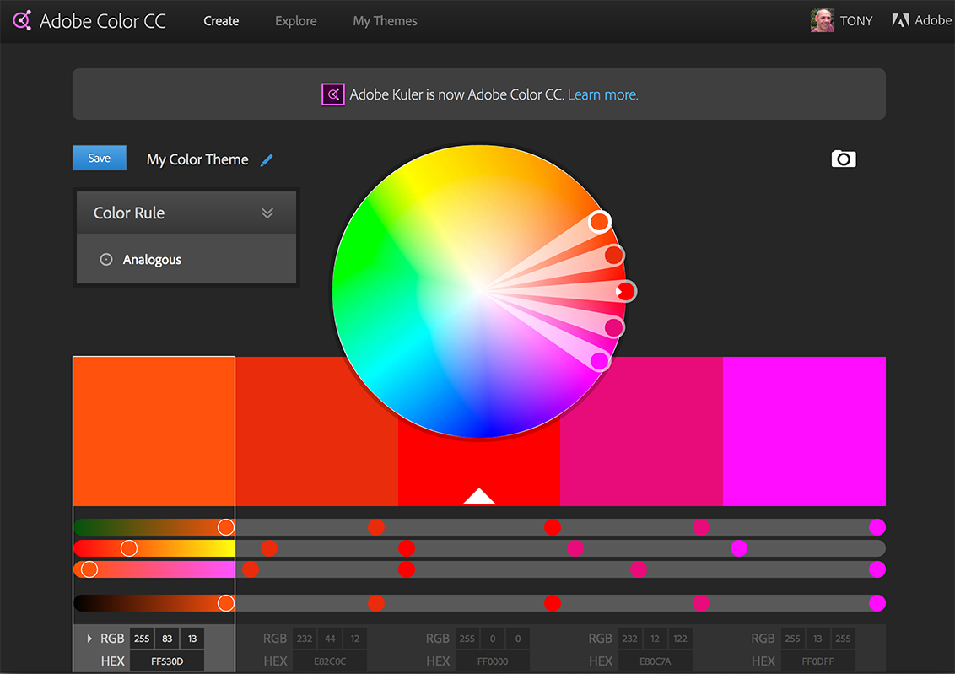Expand the RGB color mode disclosure triangle

click(89, 639)
